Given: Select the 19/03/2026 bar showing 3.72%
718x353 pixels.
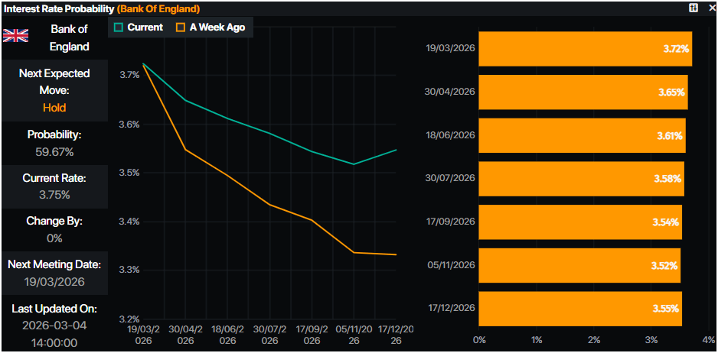Looking at the screenshot, I should pos(585,49).
